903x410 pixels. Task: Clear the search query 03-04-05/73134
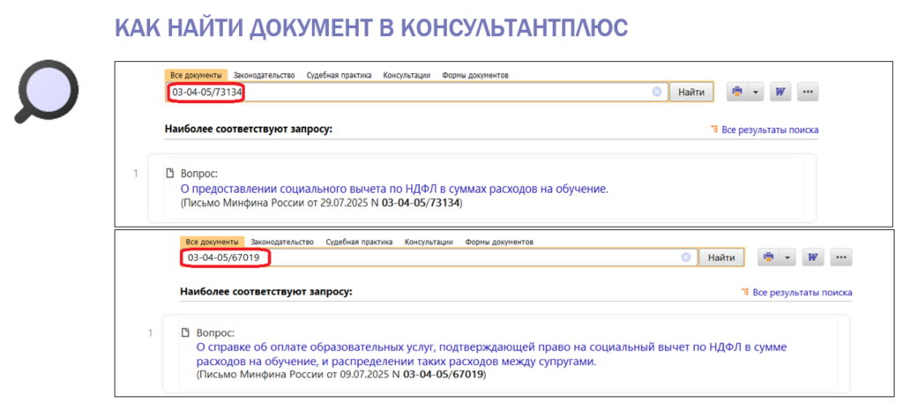[656, 92]
